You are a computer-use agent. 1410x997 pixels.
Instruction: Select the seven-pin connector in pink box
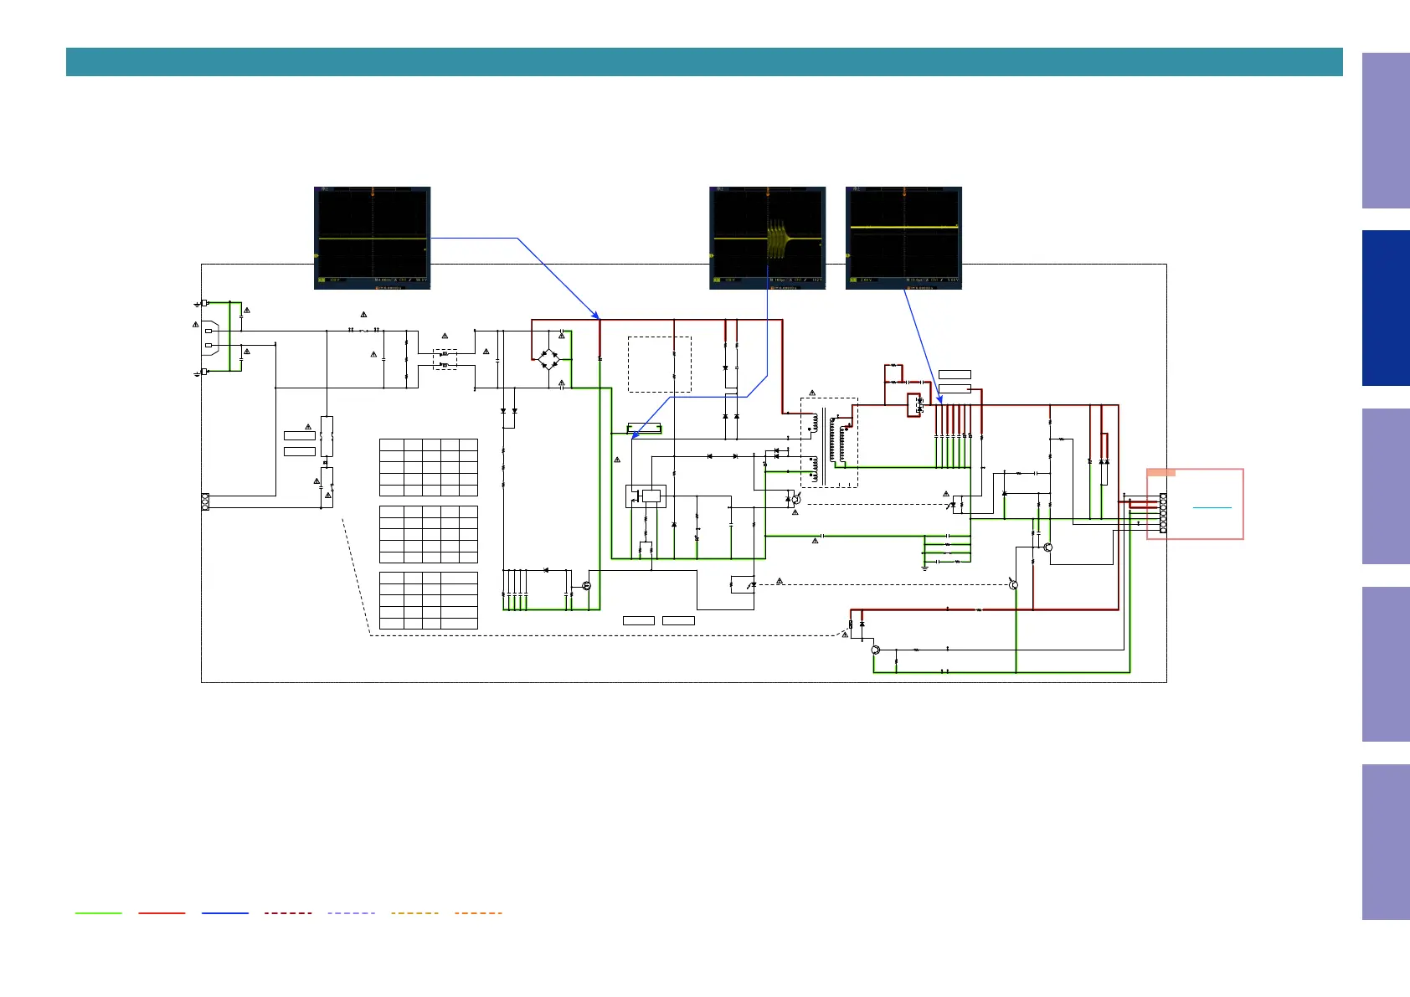click(1163, 513)
